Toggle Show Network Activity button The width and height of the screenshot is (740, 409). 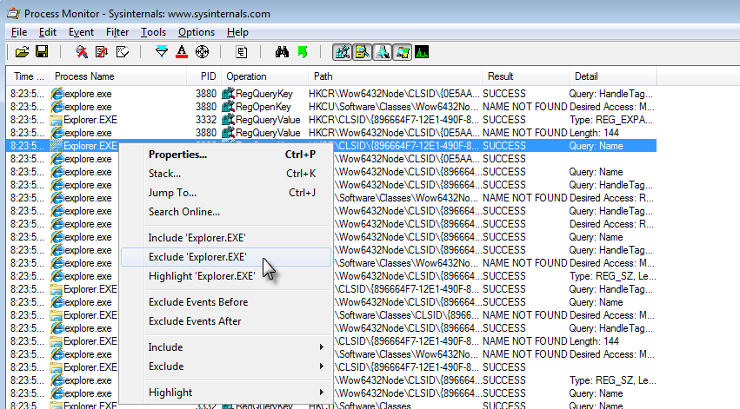383,52
